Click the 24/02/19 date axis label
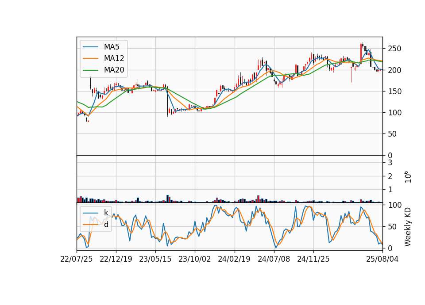 (x=234, y=259)
